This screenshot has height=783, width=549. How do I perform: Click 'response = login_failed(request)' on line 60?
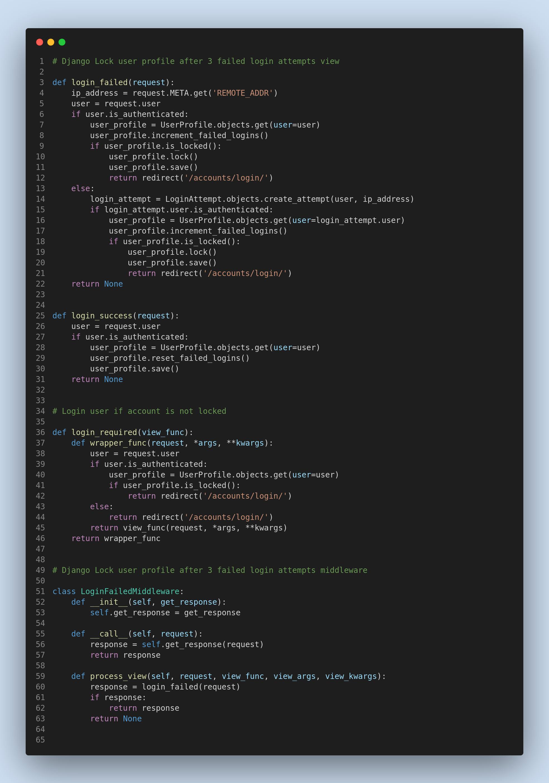coord(165,687)
